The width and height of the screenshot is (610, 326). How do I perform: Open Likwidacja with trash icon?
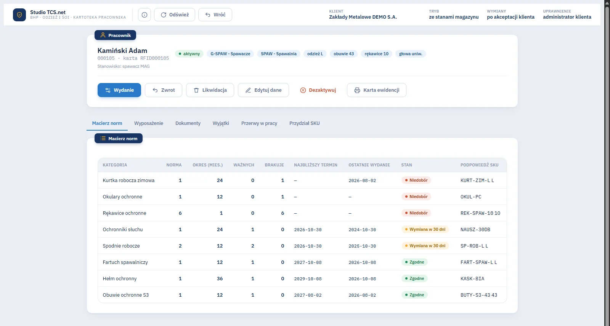210,90
